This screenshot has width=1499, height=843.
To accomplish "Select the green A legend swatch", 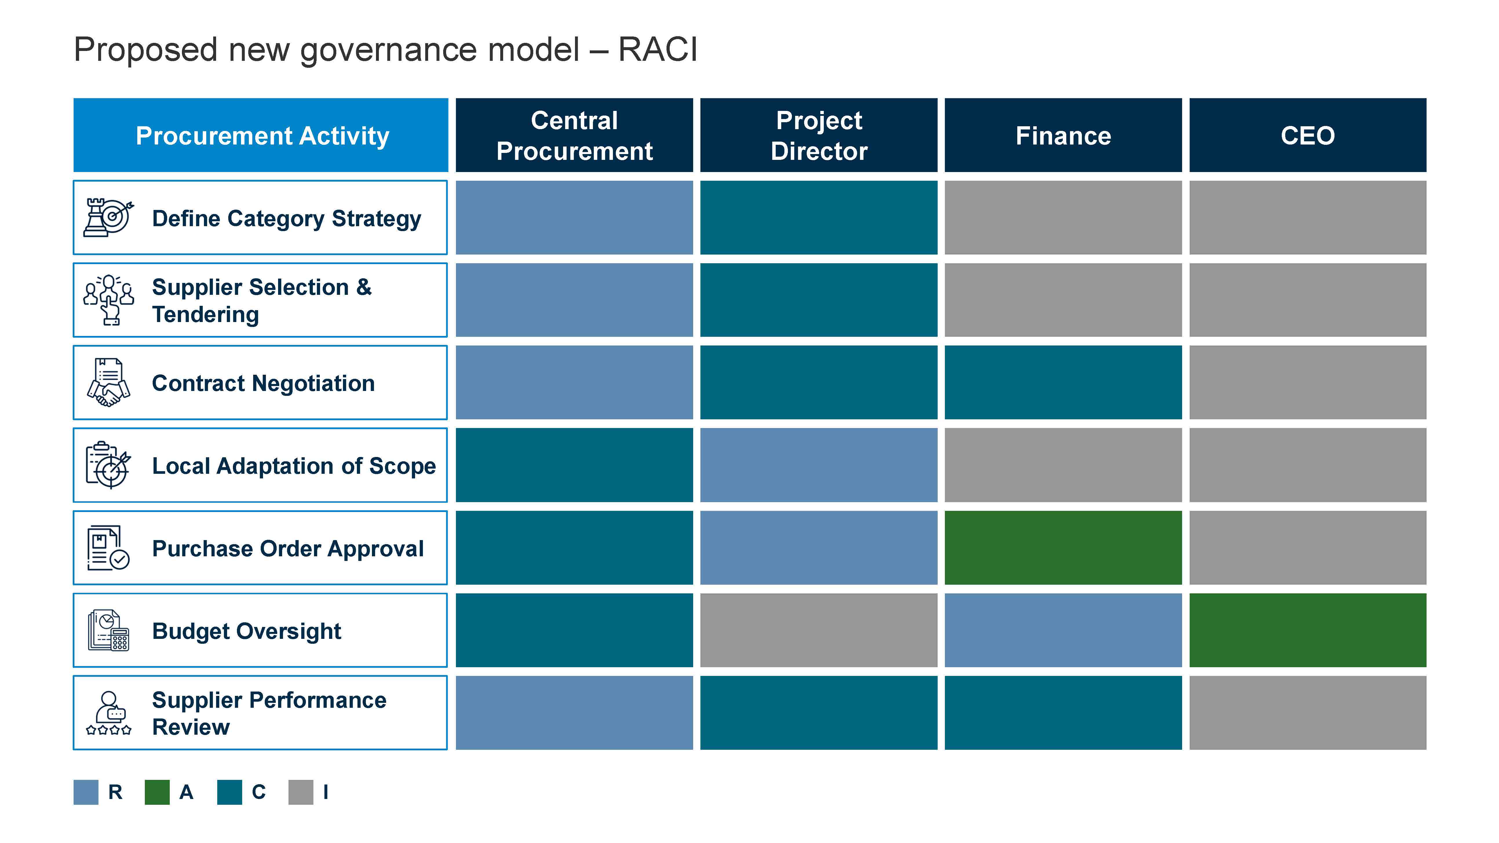I will click(157, 792).
